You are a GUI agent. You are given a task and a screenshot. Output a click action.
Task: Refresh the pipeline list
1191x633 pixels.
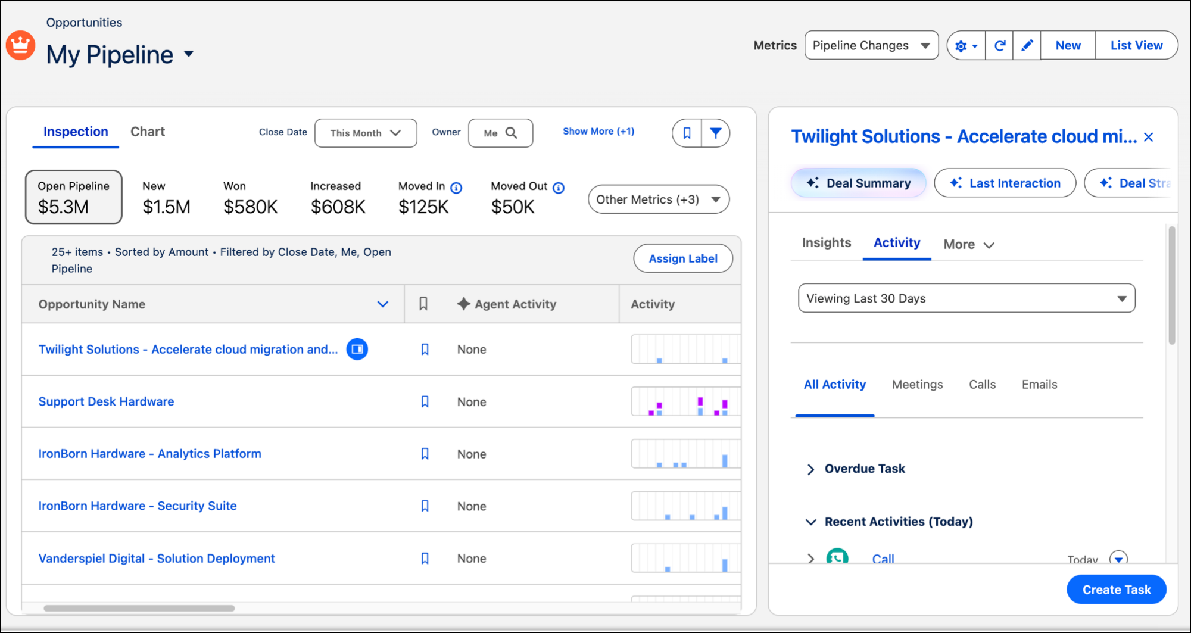coord(1000,46)
